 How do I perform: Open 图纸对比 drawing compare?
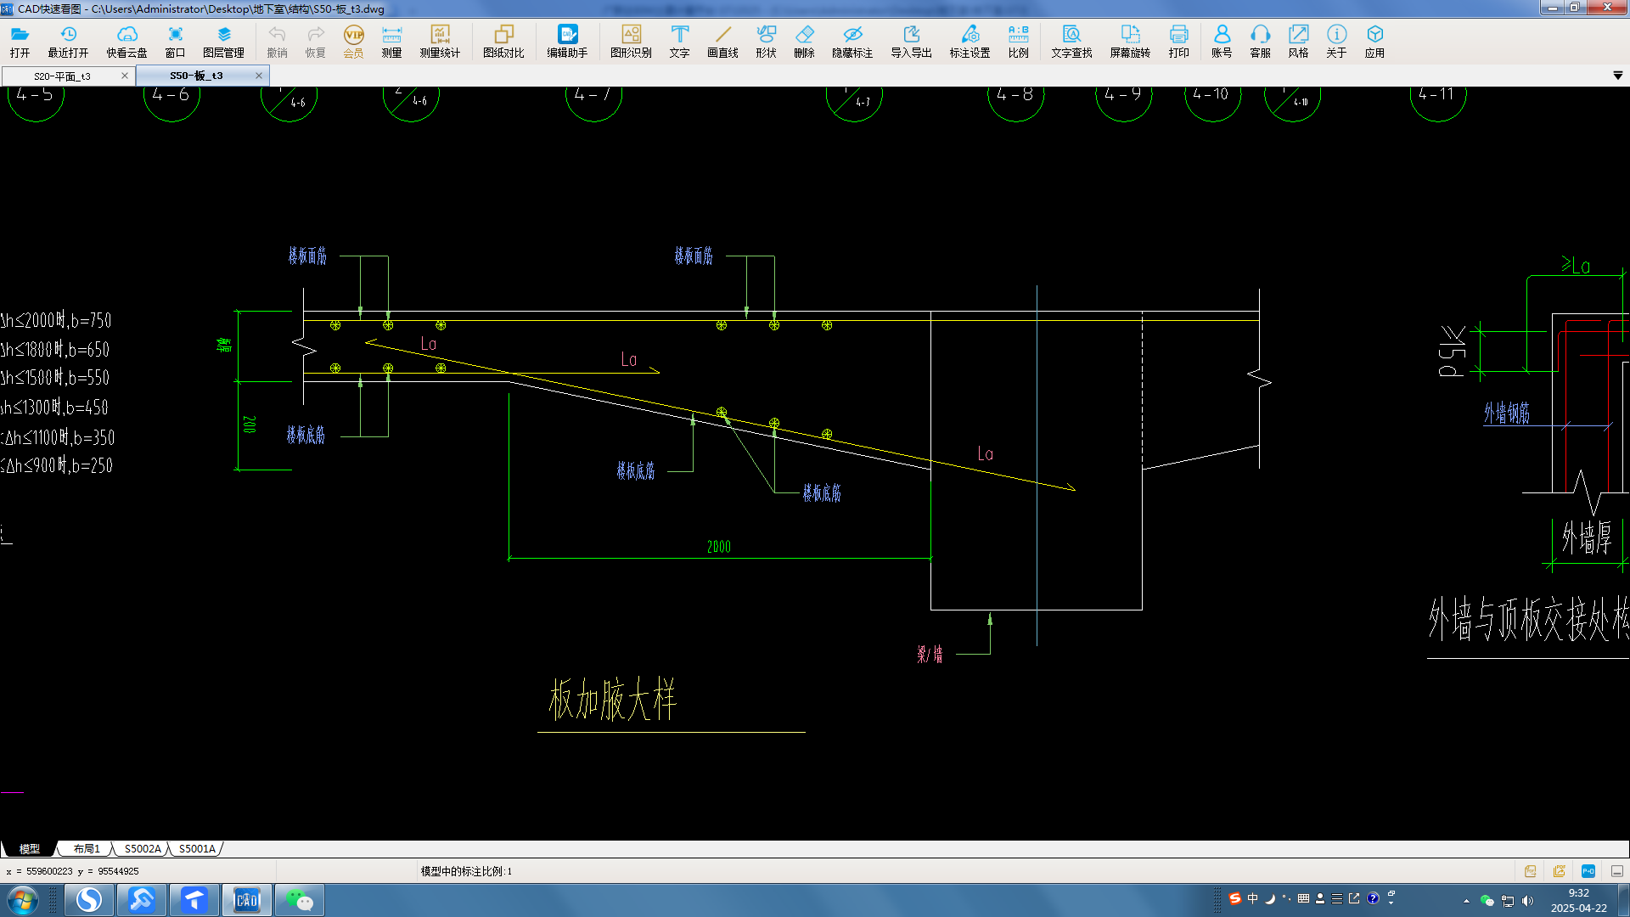(503, 41)
